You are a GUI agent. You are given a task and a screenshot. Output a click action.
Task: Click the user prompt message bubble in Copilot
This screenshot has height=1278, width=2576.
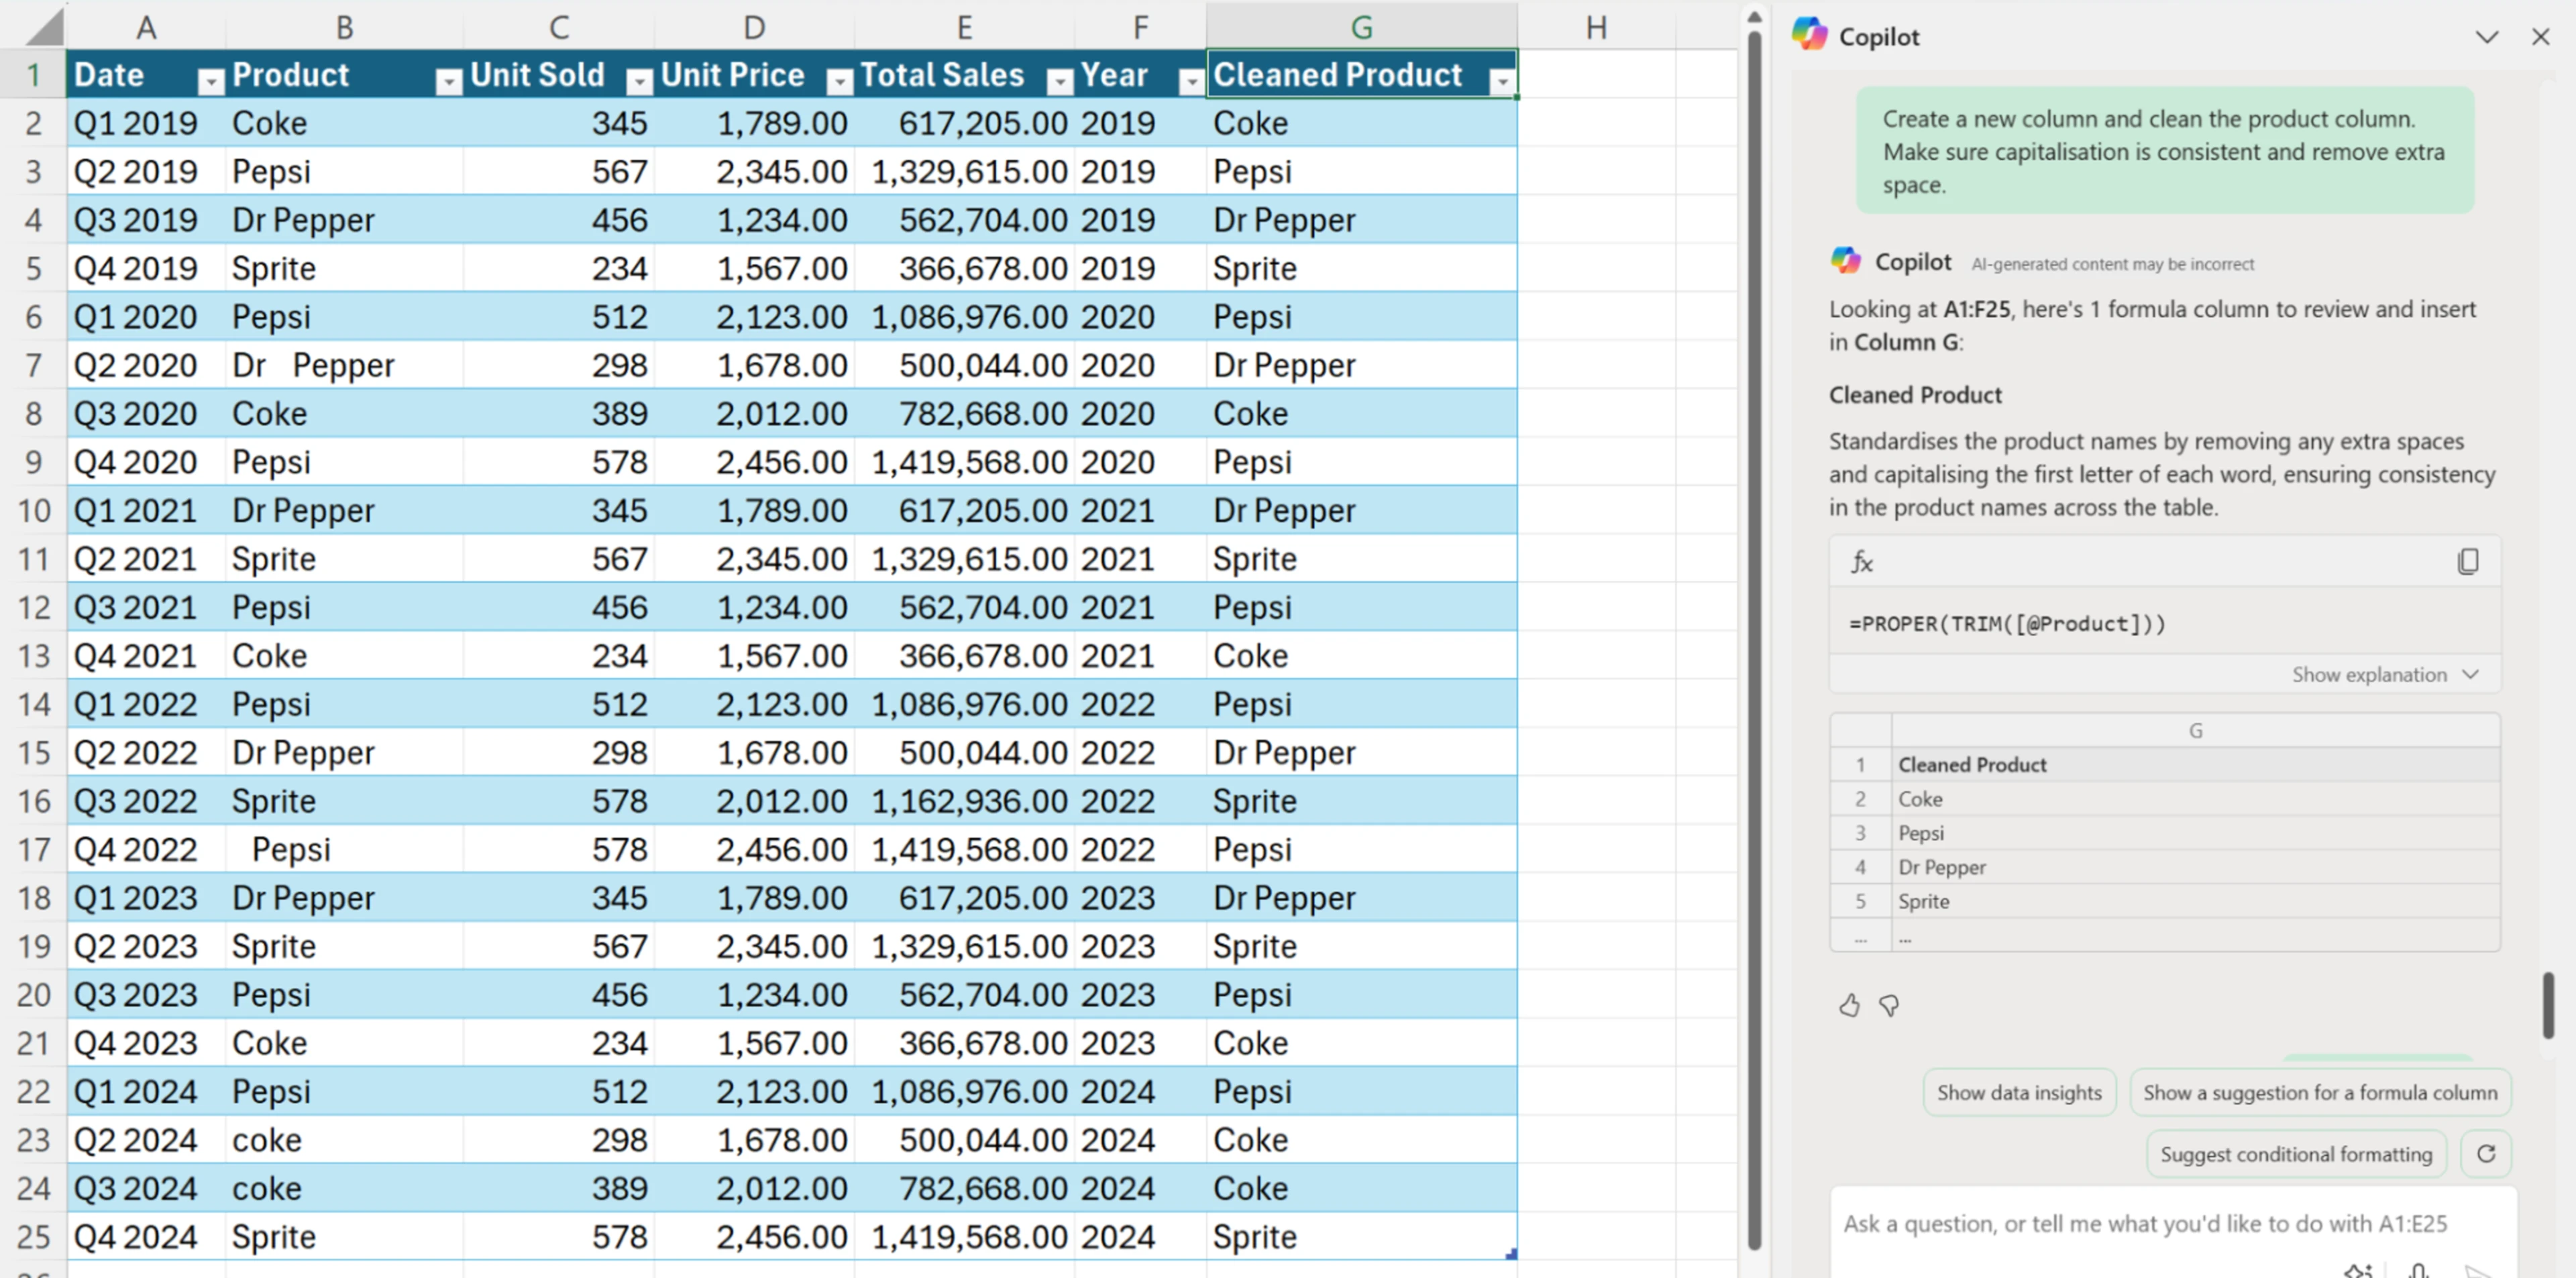click(x=2165, y=151)
